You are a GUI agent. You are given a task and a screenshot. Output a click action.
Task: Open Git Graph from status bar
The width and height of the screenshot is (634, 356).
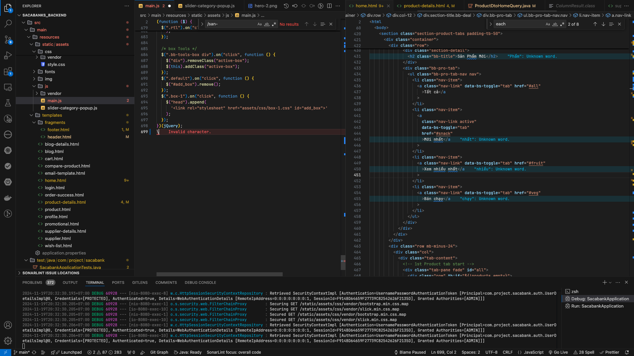point(159,352)
